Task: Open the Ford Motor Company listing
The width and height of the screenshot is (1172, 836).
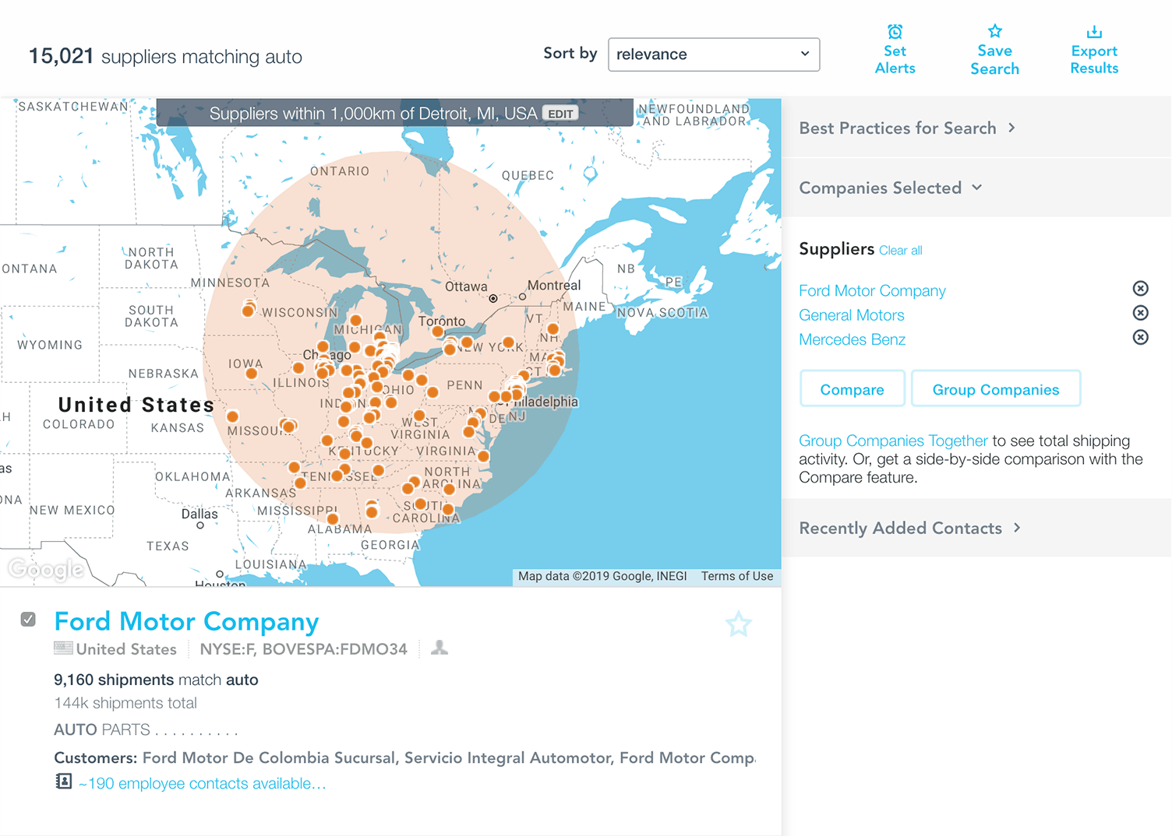Action: click(186, 621)
